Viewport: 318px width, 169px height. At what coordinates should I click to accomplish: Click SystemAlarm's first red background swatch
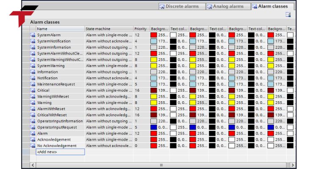154,35
